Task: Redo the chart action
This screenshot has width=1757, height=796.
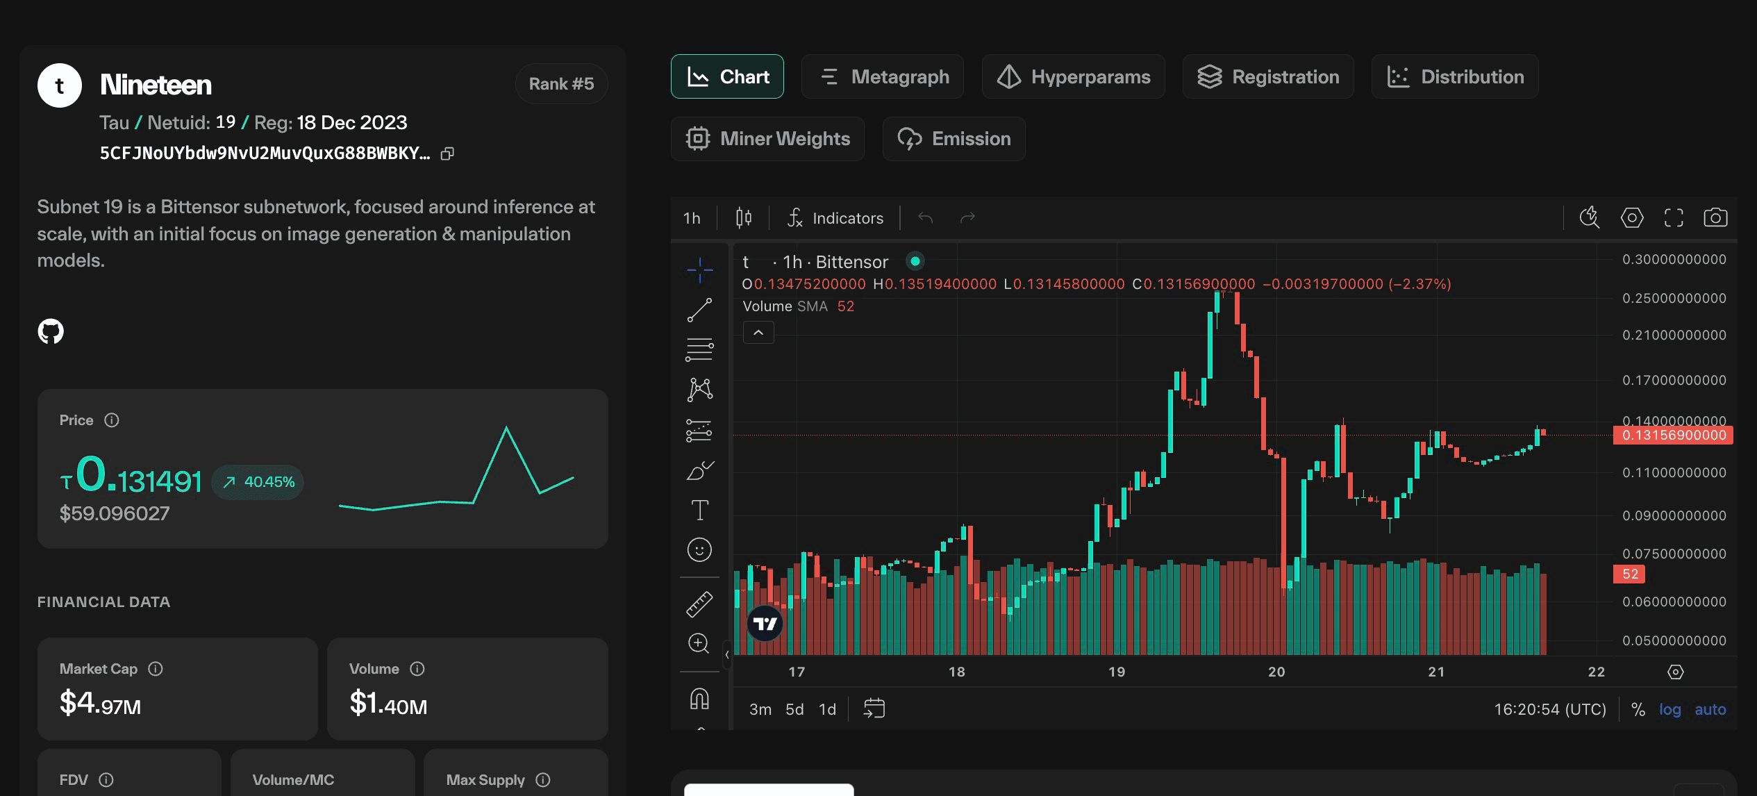Action: coord(967,218)
